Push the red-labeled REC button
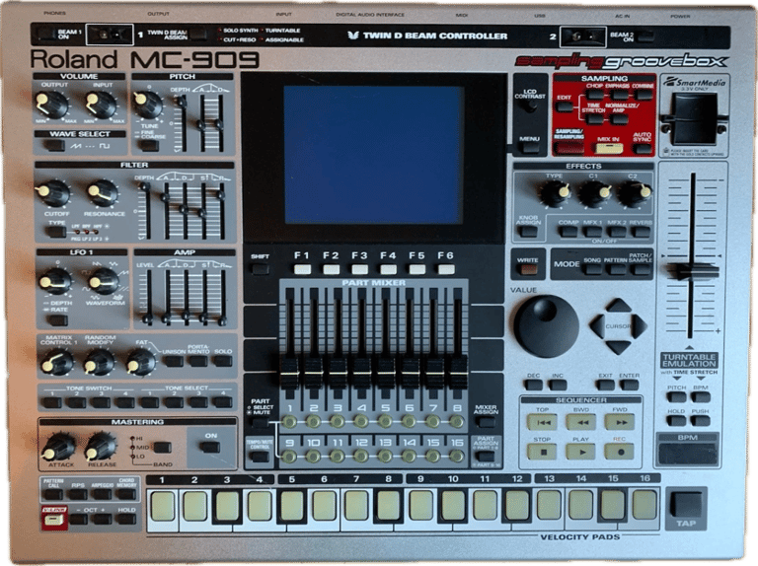 coord(619,452)
